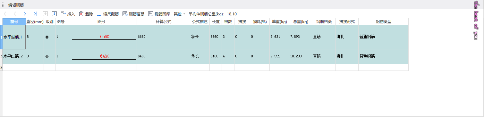
Task: Move selected row down icon
Action: [x=54, y=14]
